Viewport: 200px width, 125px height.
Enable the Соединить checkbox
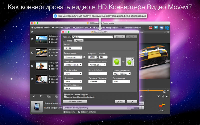[x=64, y=112]
